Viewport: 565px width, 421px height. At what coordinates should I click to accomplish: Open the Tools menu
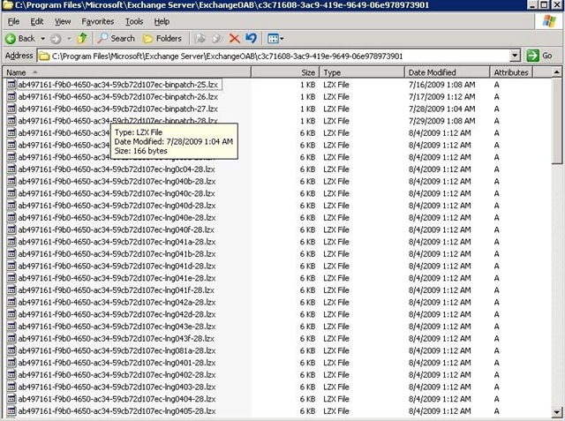(134, 21)
